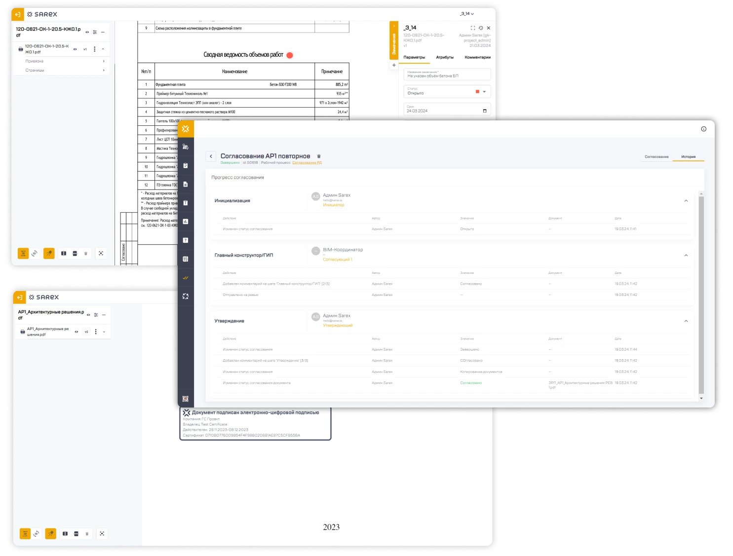
Task: Open the help question mark icon in dark sidebar
Action: coord(186,240)
